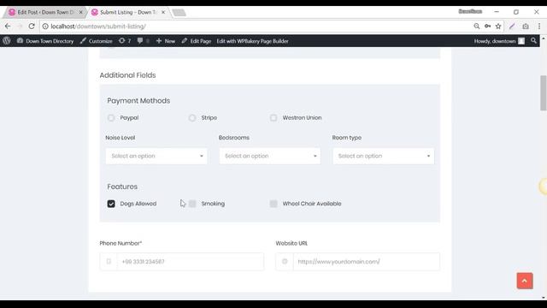This screenshot has width=547, height=308.
Task: Tick the Westren Union checkbox
Action: (x=273, y=118)
